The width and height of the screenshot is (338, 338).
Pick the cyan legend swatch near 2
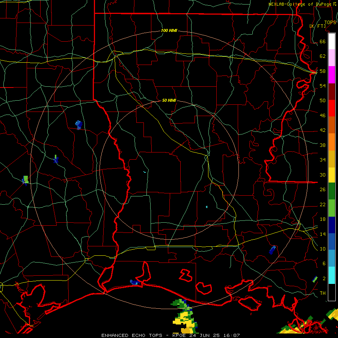332,275
